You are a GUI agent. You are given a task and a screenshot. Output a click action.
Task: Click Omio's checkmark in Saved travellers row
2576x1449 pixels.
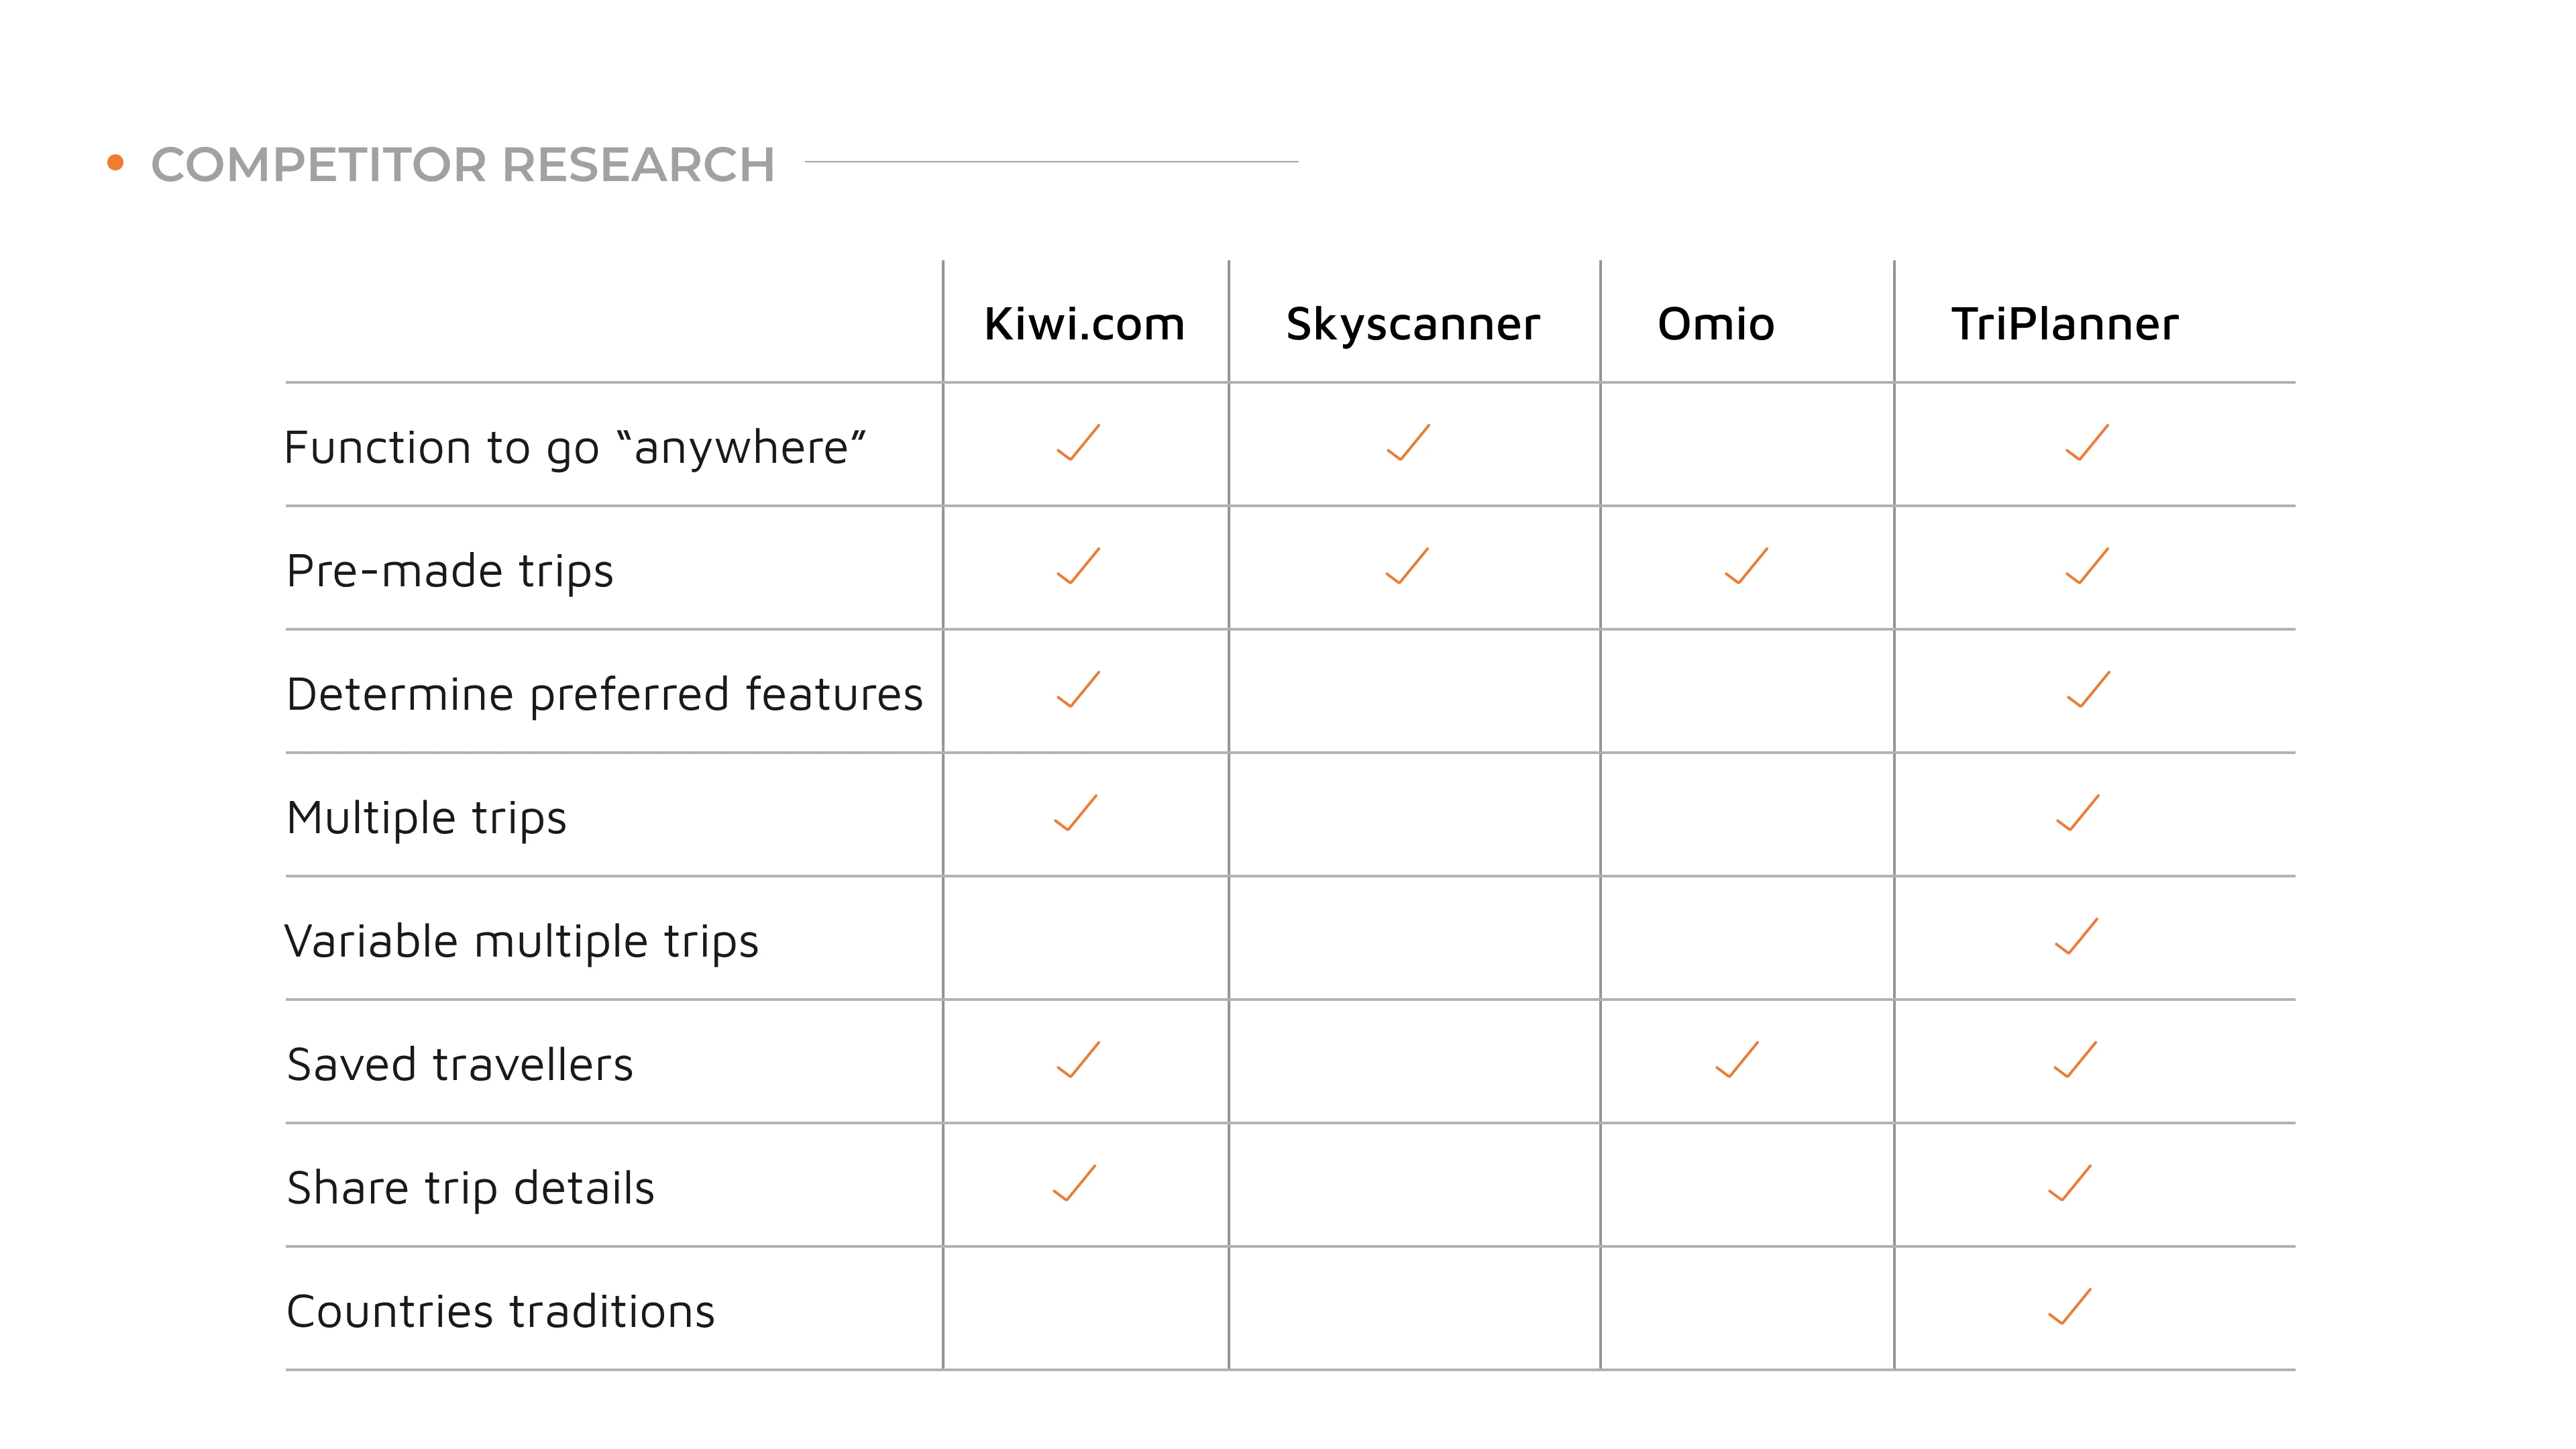pyautogui.click(x=1737, y=1060)
